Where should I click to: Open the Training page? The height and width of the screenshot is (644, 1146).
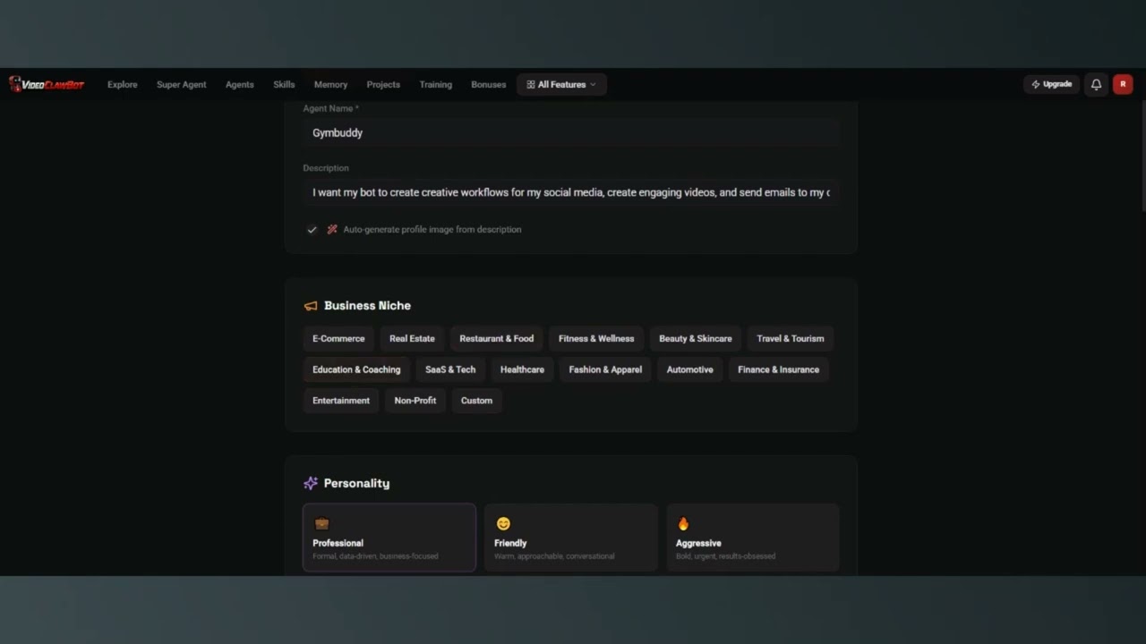436,84
